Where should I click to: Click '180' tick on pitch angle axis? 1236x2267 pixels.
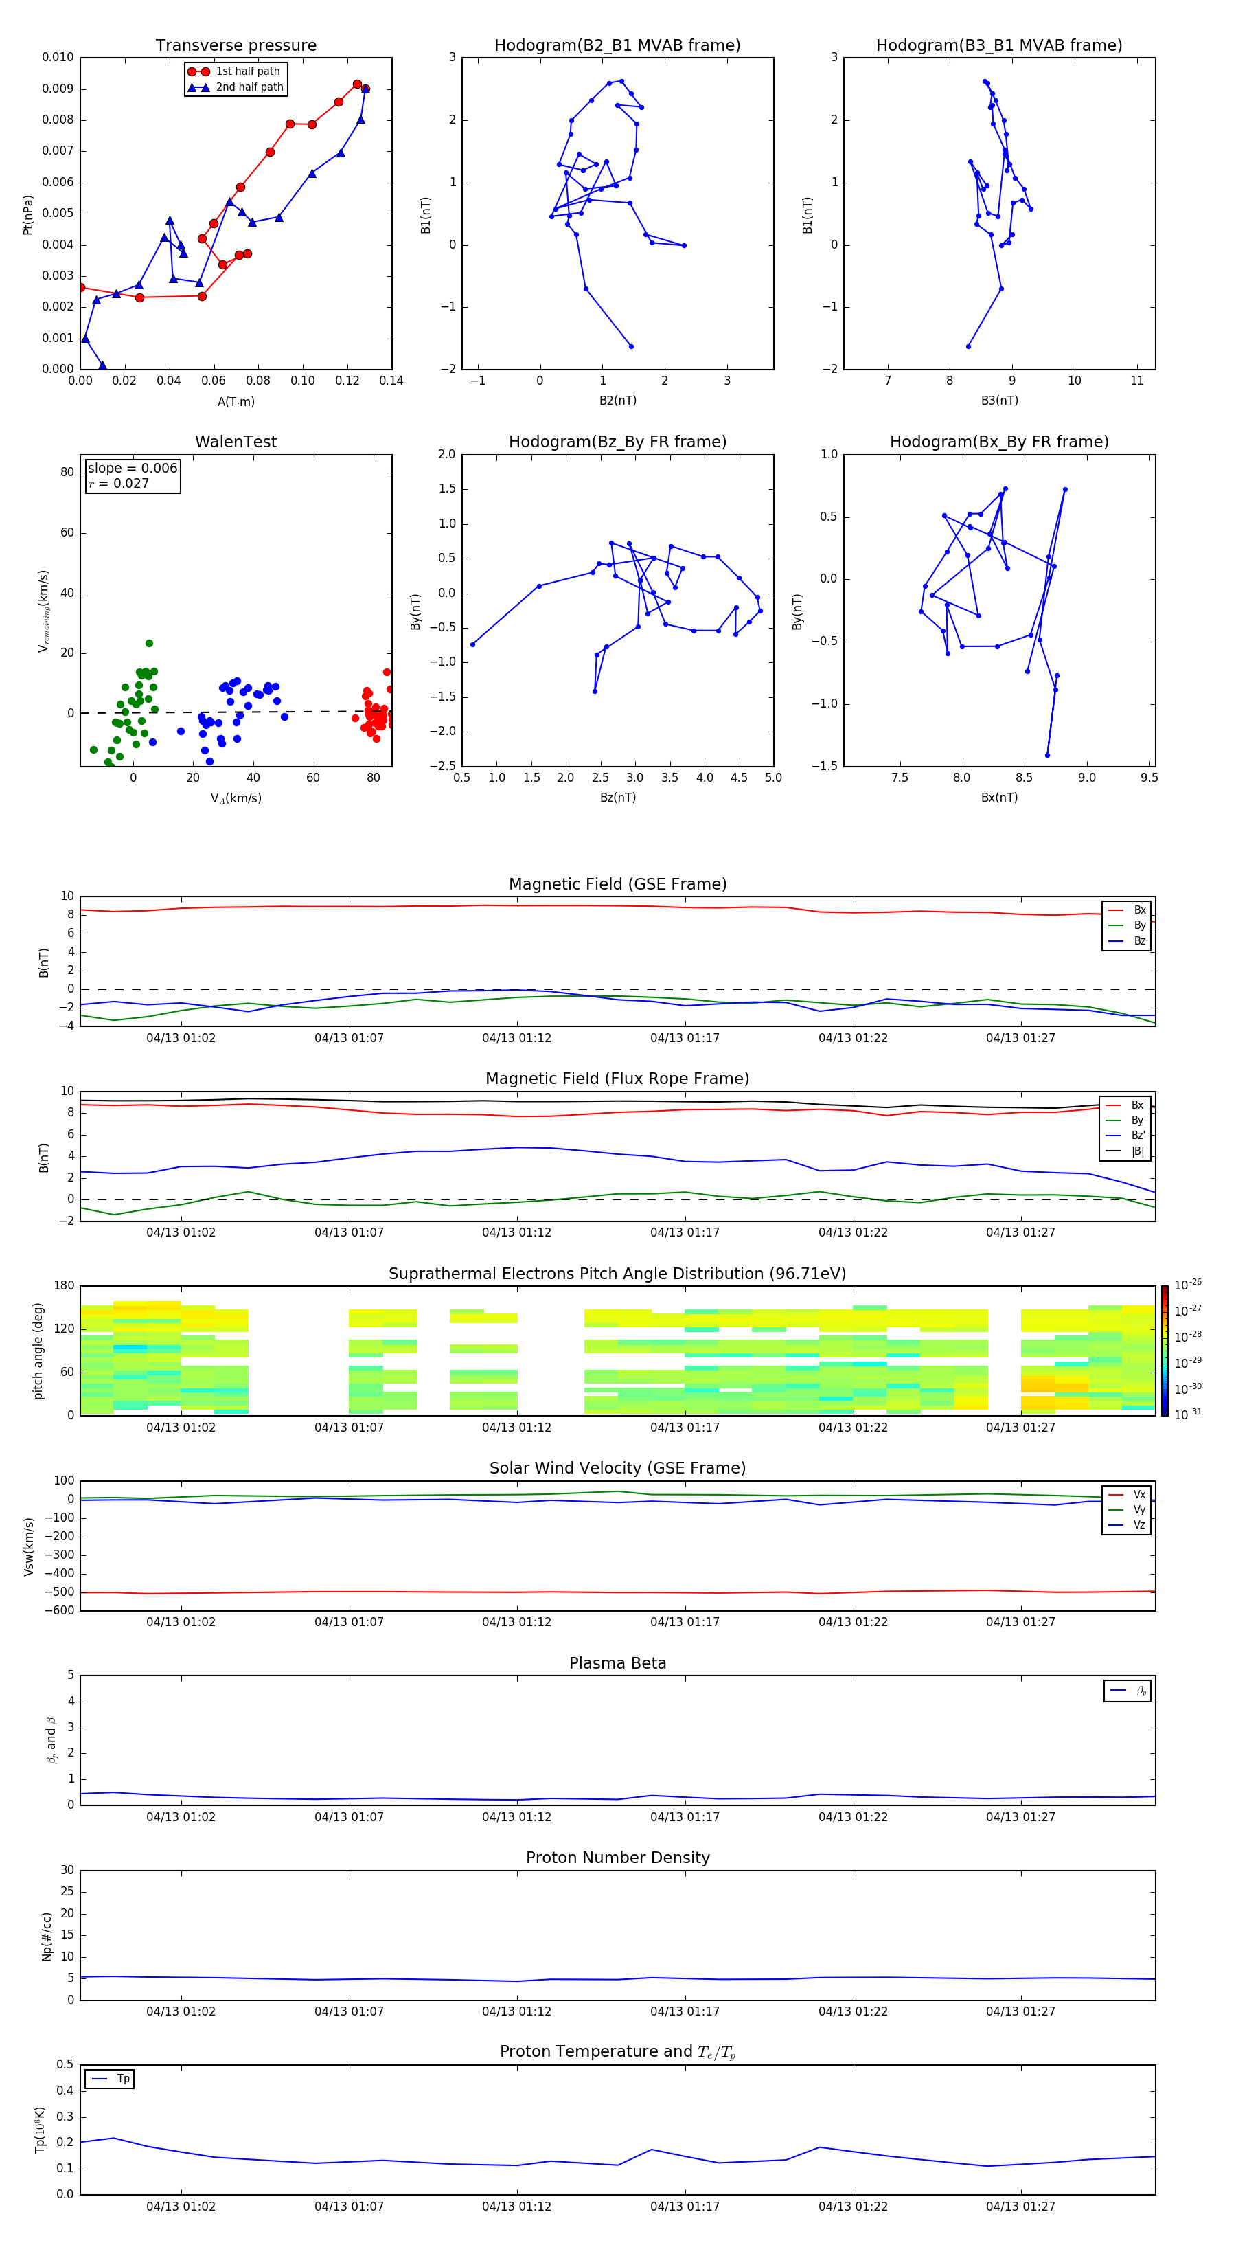(65, 1286)
